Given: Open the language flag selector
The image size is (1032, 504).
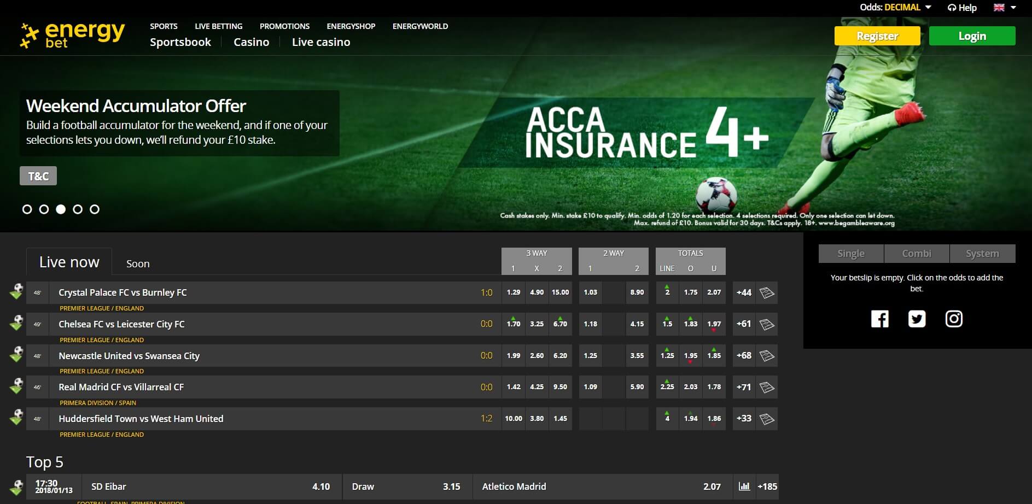Looking at the screenshot, I should tap(1005, 8).
